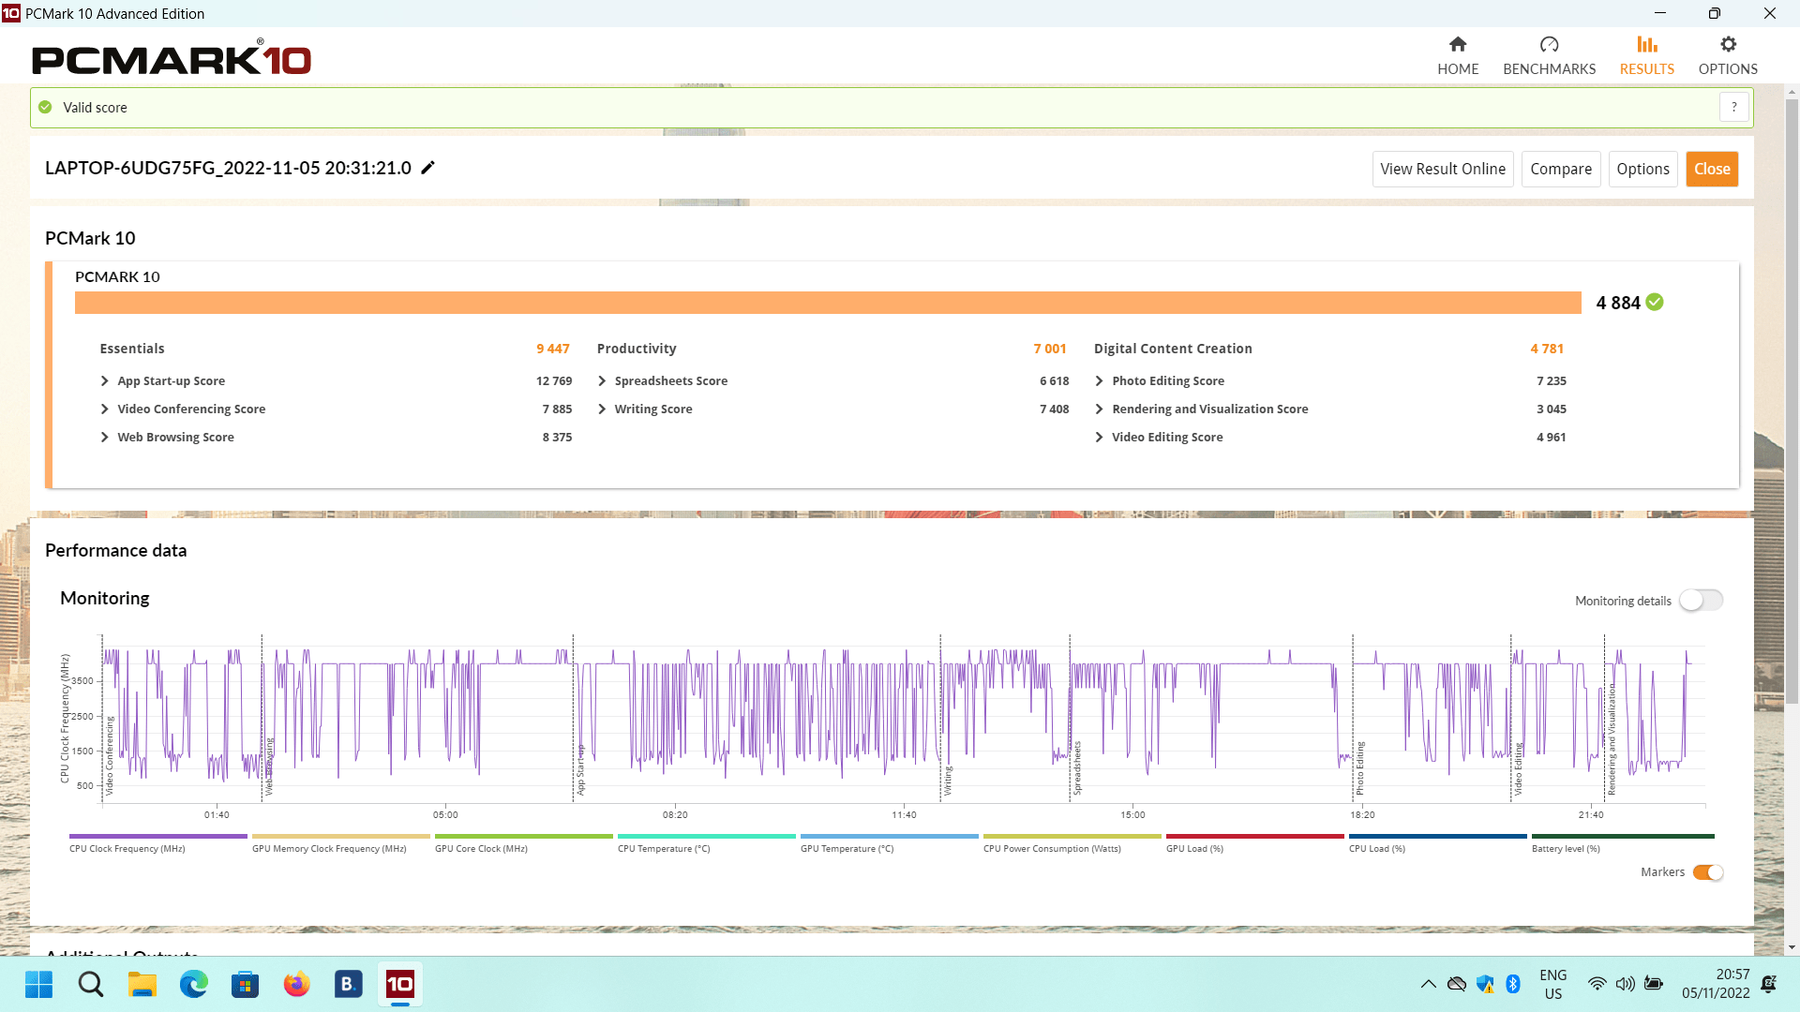The image size is (1800, 1012).
Task: Click View Result Online button
Action: click(x=1442, y=170)
